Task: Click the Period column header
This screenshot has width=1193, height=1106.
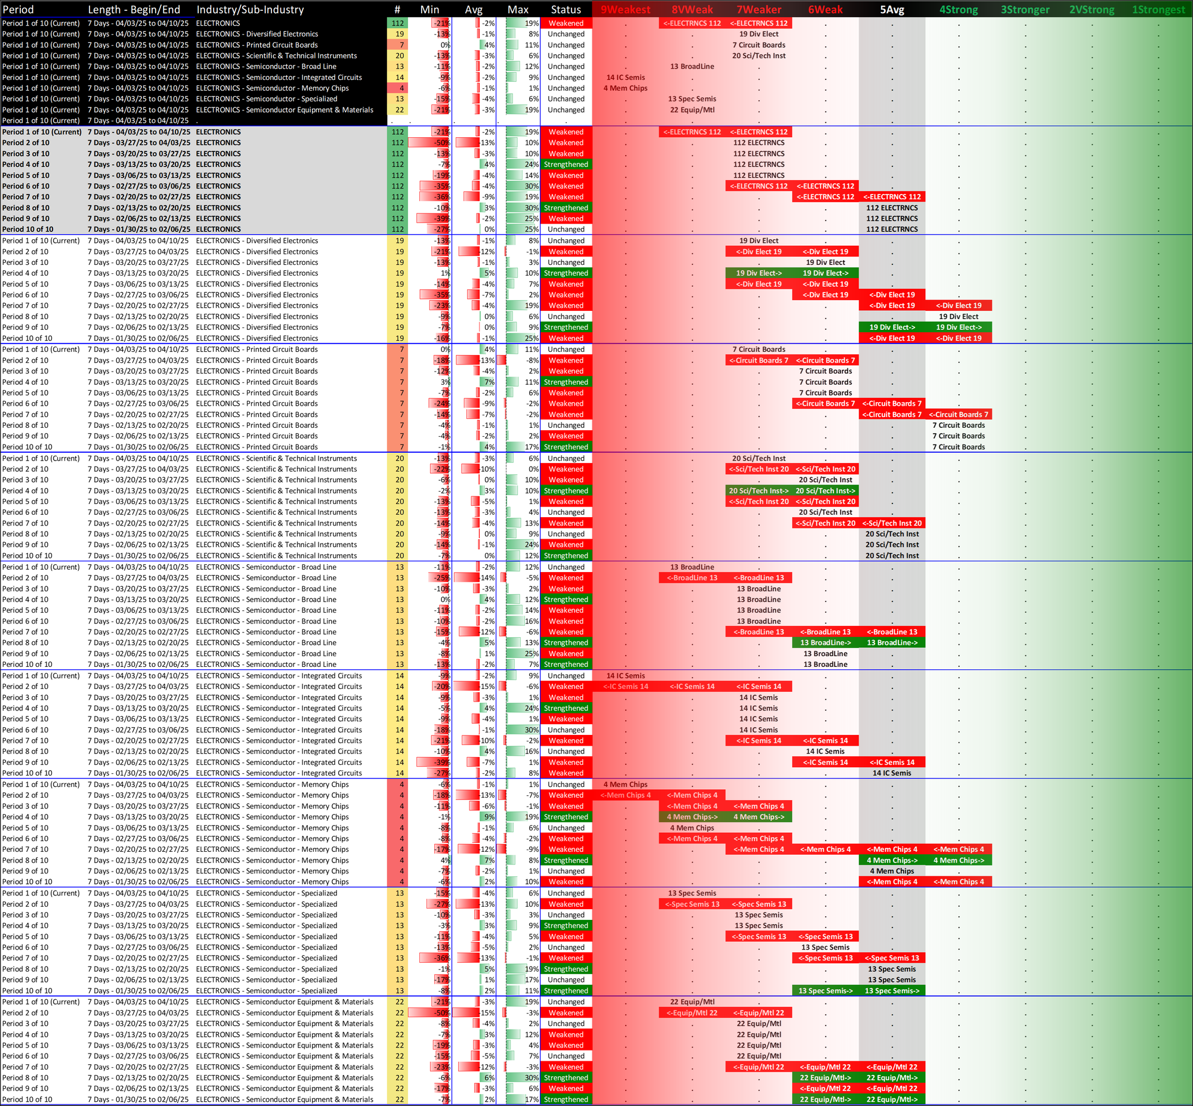Action: pos(18,10)
